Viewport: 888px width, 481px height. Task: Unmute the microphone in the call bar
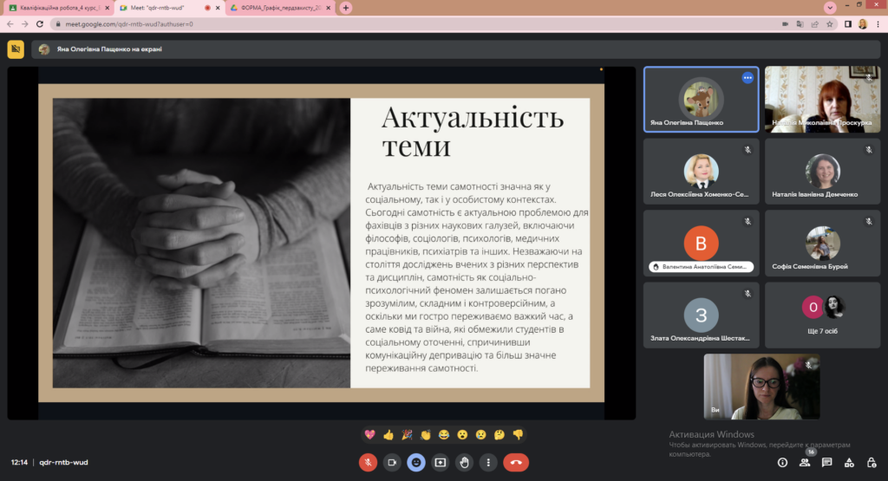[x=368, y=463]
